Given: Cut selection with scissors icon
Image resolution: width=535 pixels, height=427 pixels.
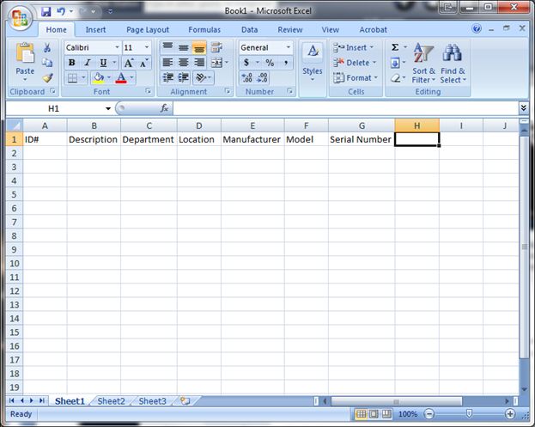Looking at the screenshot, I should [47, 47].
